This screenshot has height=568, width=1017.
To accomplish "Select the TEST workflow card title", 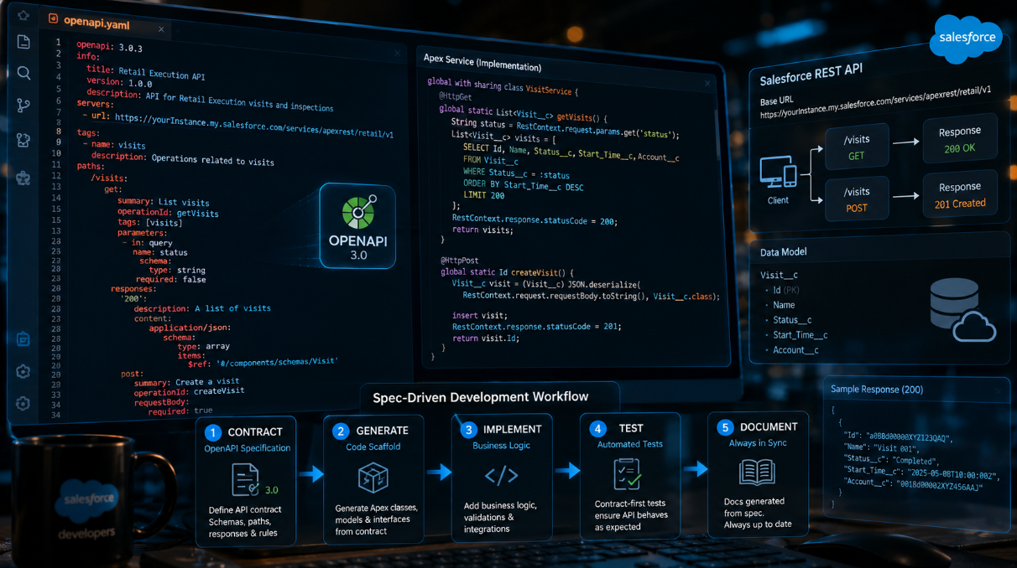I will pyautogui.click(x=631, y=428).
